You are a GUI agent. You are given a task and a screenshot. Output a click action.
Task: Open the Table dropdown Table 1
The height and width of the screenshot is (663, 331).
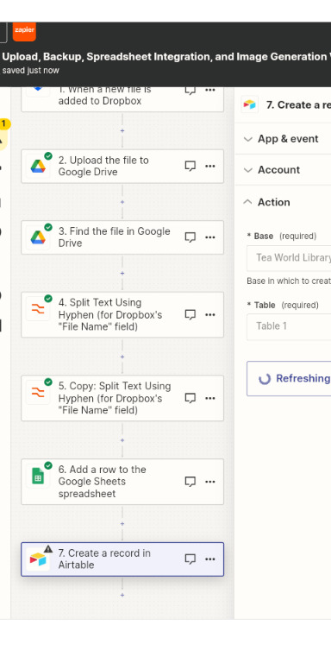[x=289, y=326]
